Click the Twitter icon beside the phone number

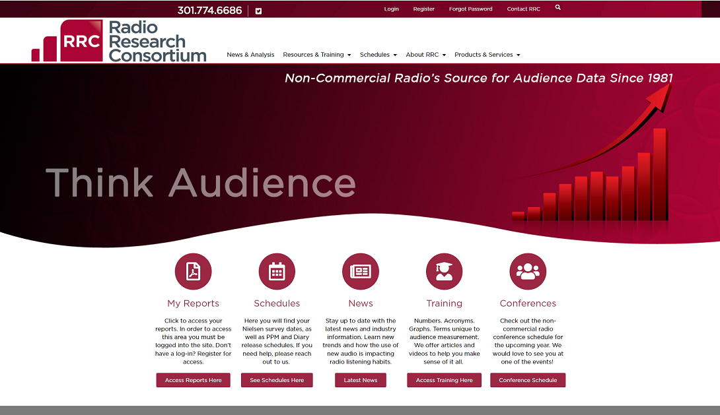[x=258, y=11]
